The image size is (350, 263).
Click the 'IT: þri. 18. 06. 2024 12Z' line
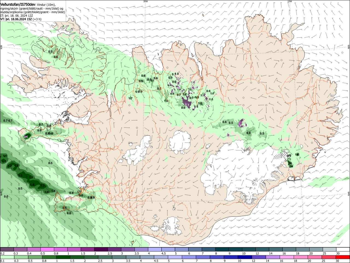(17, 16)
